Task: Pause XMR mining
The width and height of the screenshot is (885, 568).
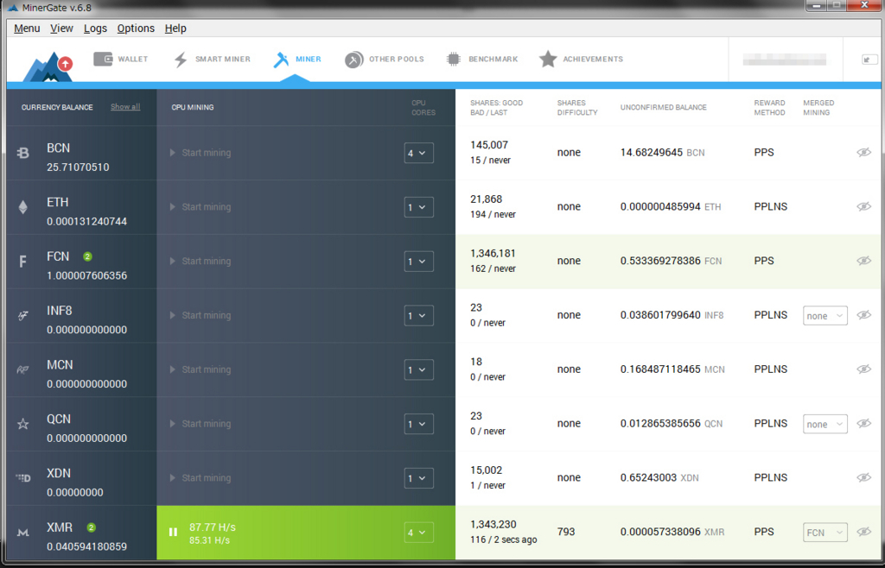Action: pyautogui.click(x=173, y=532)
